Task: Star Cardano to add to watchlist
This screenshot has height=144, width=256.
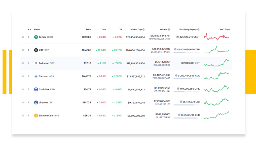Action: [23, 76]
